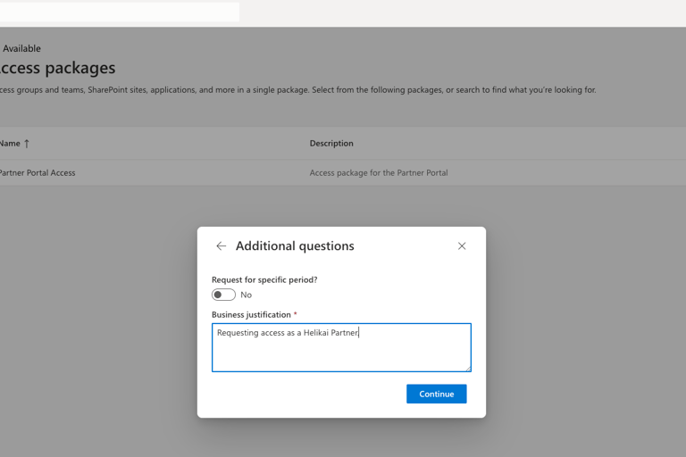Click the white search box at the top
The width and height of the screenshot is (686, 457).
[120, 12]
